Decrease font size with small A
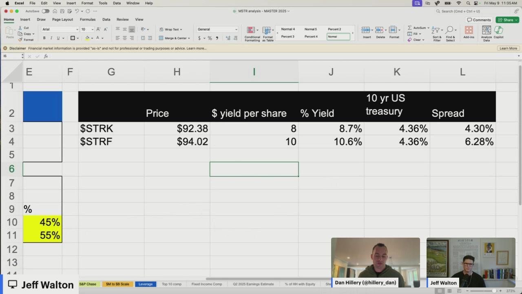This screenshot has width=522, height=294. pyautogui.click(x=106, y=29)
